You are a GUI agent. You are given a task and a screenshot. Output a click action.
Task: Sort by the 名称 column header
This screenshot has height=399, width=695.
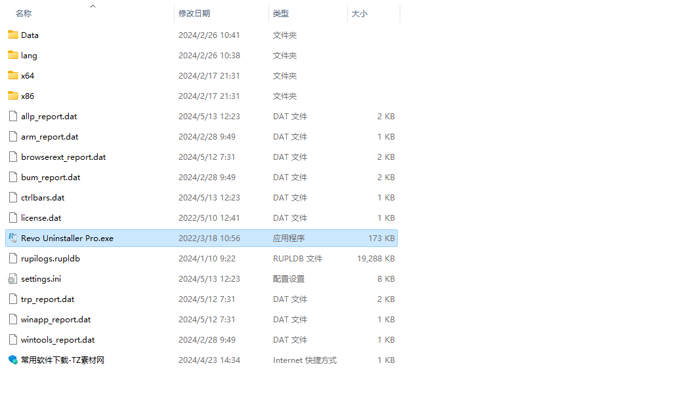(24, 13)
